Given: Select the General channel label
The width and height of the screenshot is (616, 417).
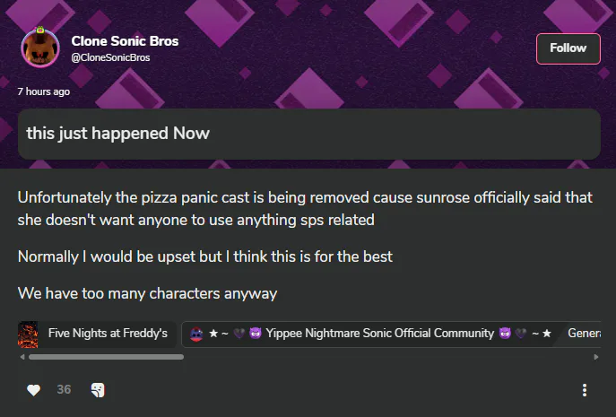Looking at the screenshot, I should pyautogui.click(x=585, y=334).
